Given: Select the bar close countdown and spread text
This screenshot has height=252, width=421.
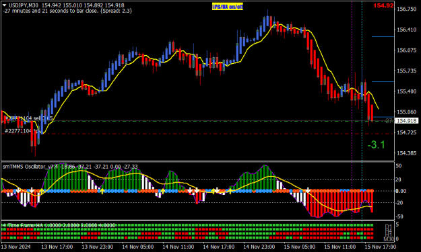Looking at the screenshot, I should tap(67, 11).
